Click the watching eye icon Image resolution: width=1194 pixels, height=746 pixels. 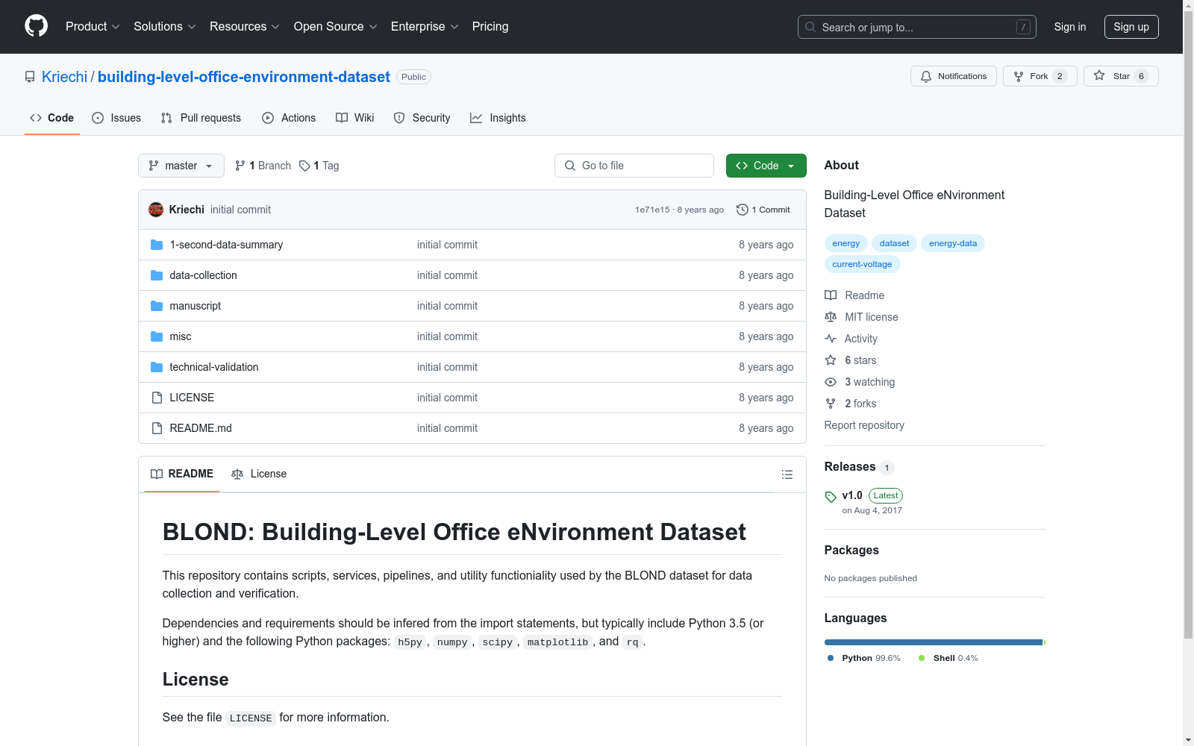831,382
